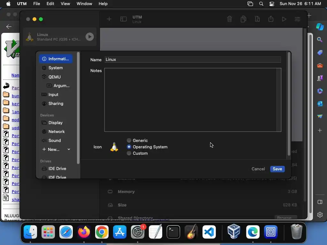Viewport: 327px width, 245px height.
Task: Open the Apple menu
Action: tap(8, 4)
